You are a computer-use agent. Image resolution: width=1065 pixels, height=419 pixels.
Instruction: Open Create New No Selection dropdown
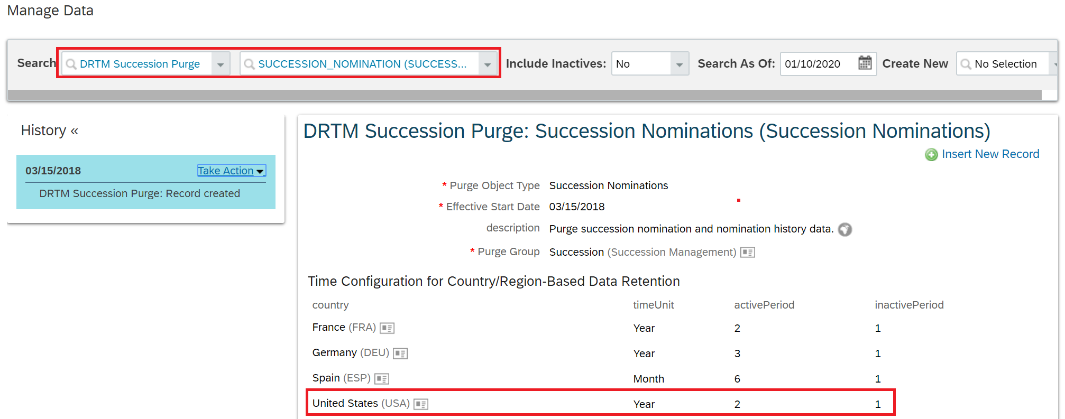[x=1006, y=63]
